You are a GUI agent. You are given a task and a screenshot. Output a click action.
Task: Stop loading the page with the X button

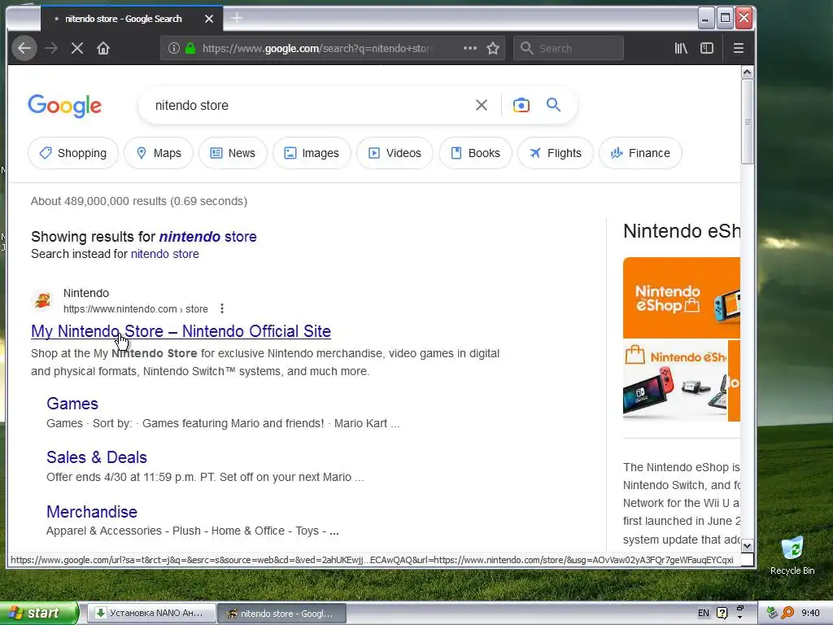(x=77, y=48)
